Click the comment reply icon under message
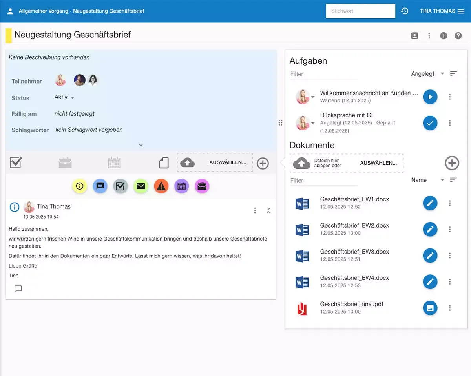The width and height of the screenshot is (471, 376). point(18,289)
